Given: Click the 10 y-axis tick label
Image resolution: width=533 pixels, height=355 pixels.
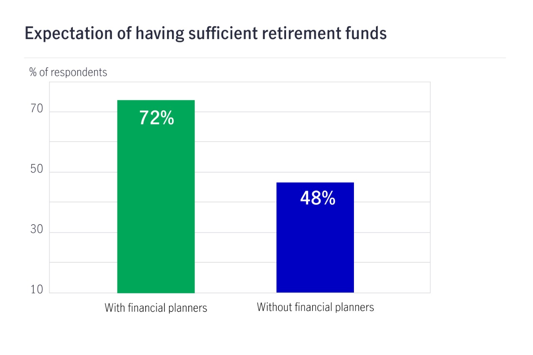Looking at the screenshot, I should pos(37,290).
